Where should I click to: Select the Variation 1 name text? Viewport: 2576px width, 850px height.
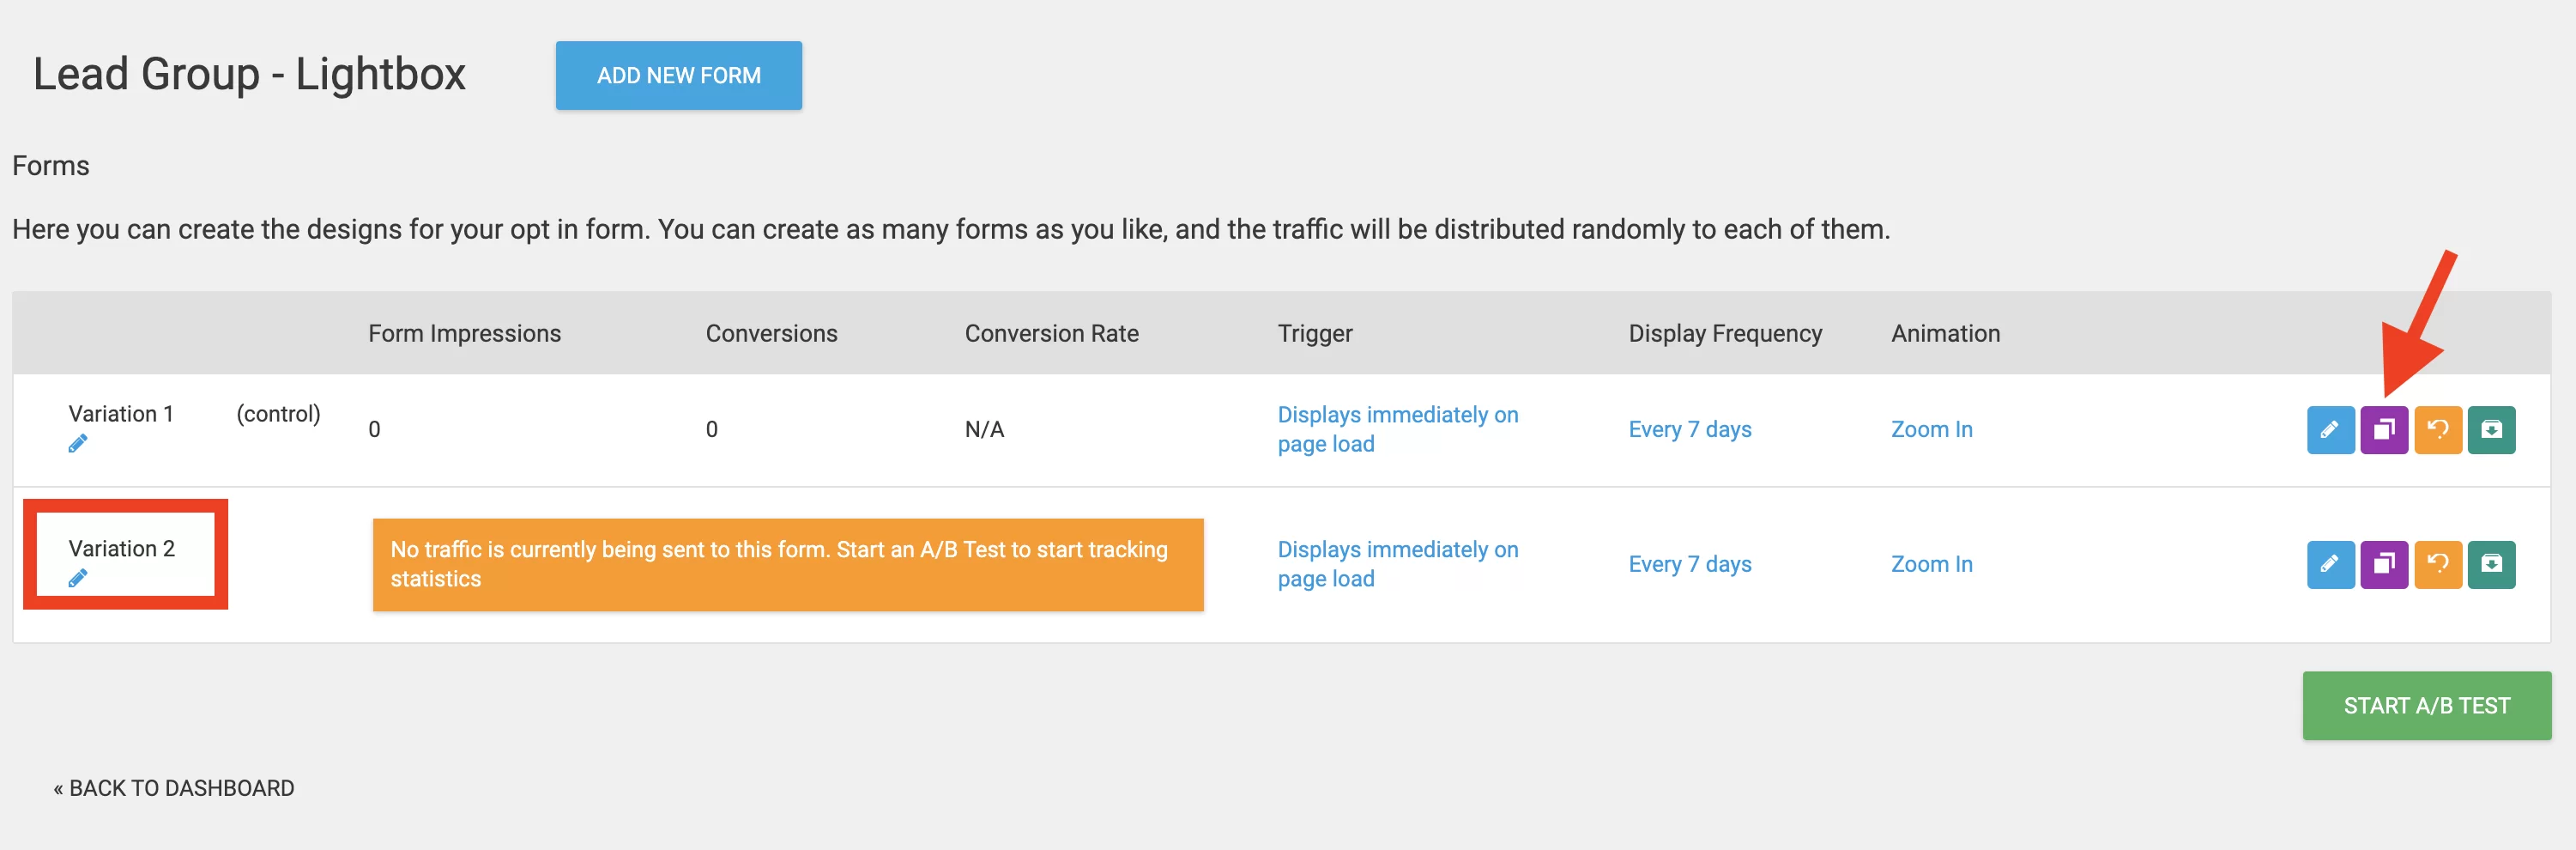point(121,414)
